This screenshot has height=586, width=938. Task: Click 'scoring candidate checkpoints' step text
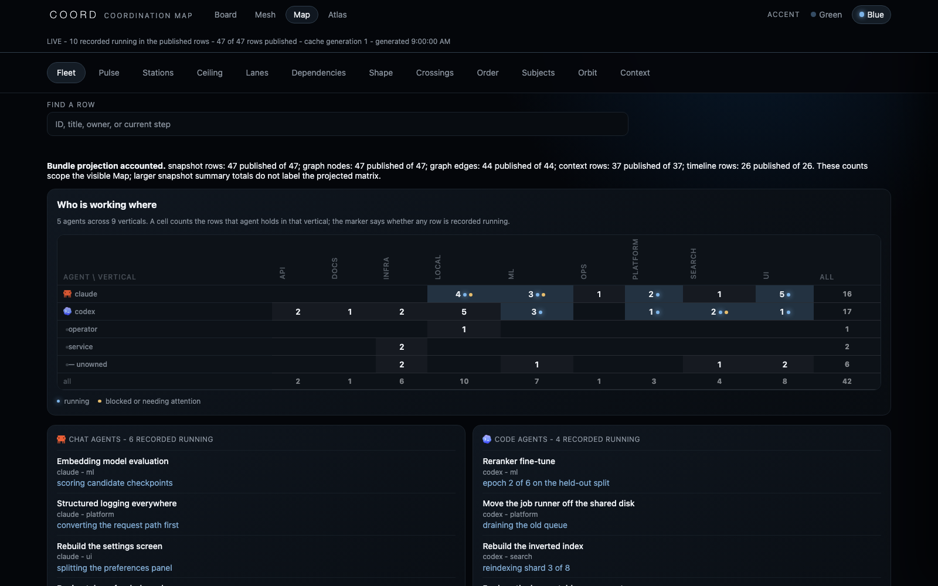(x=115, y=483)
